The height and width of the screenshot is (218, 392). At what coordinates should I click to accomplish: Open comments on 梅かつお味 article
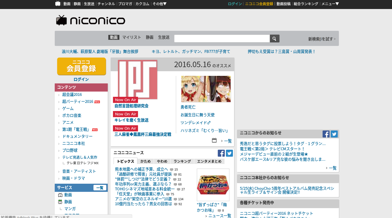(x=221, y=210)
